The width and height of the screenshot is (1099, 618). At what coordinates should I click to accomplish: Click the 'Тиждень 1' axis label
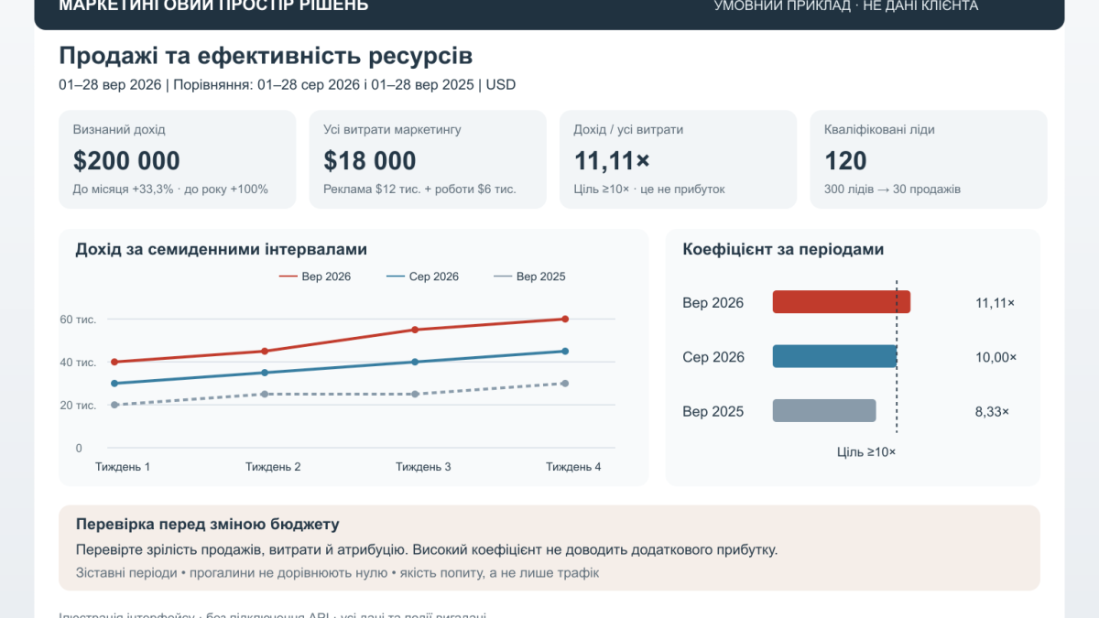tap(123, 467)
